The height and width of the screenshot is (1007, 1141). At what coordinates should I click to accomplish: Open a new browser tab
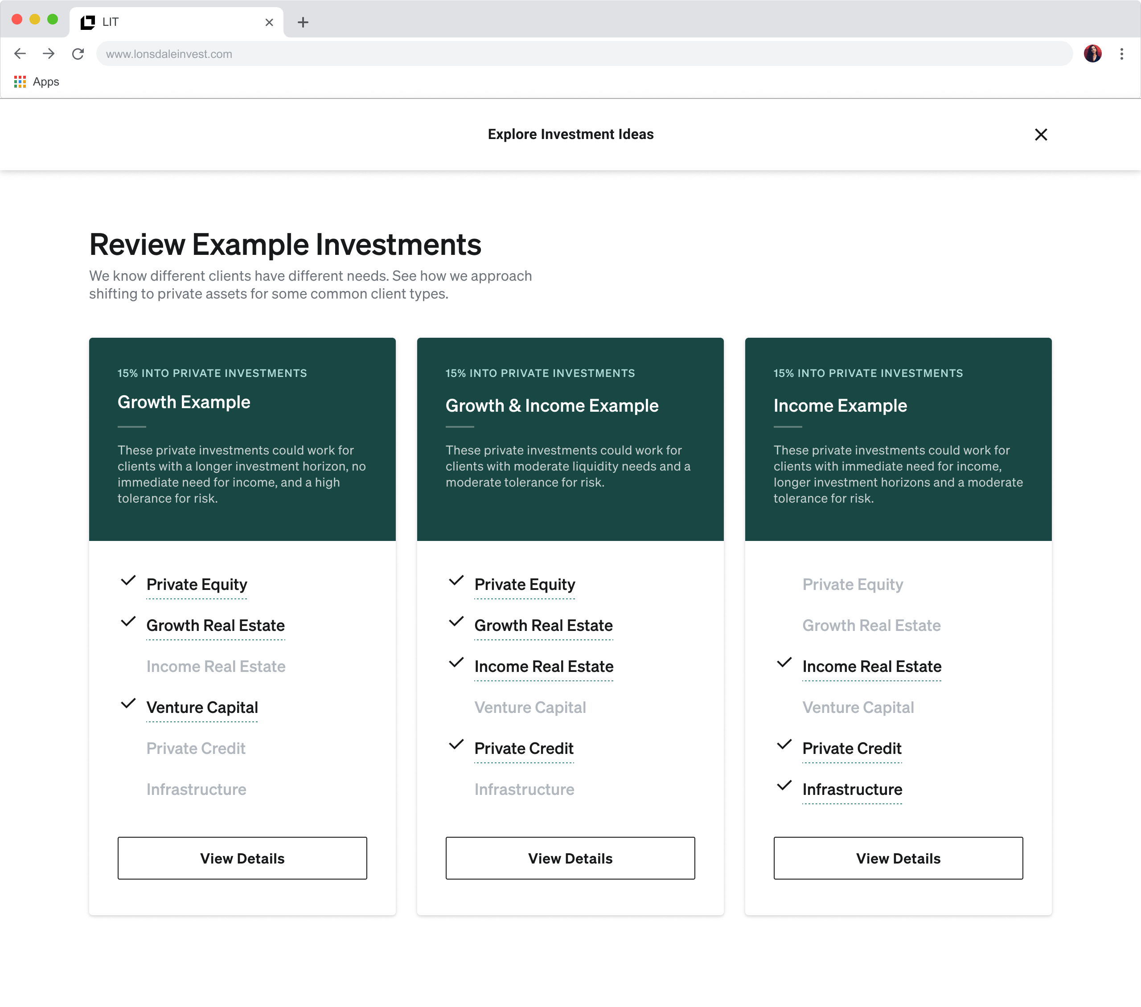pyautogui.click(x=303, y=22)
